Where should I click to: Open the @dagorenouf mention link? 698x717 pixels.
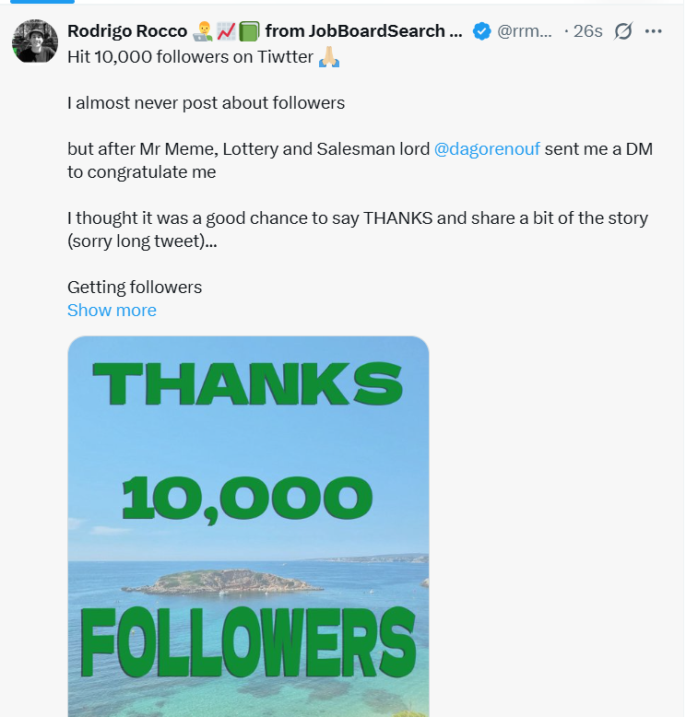(487, 148)
